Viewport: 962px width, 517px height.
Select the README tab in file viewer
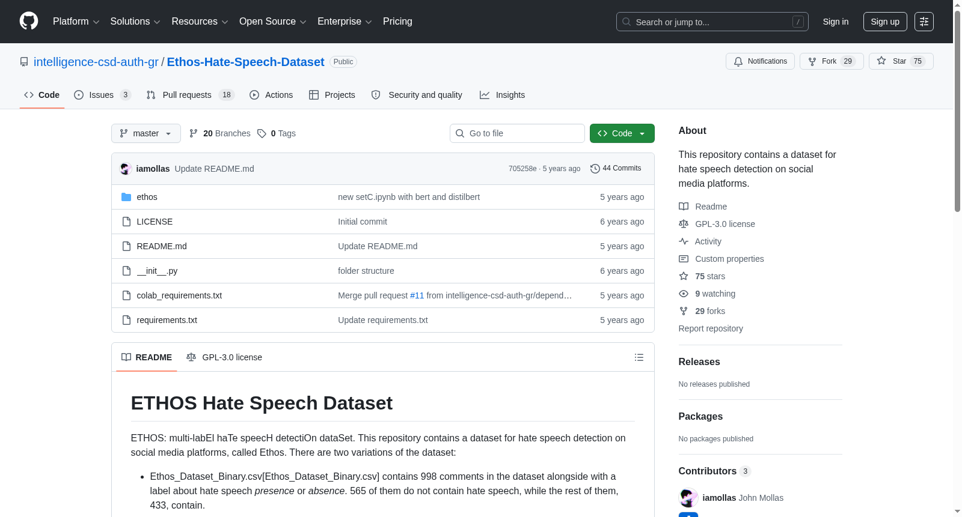click(147, 357)
